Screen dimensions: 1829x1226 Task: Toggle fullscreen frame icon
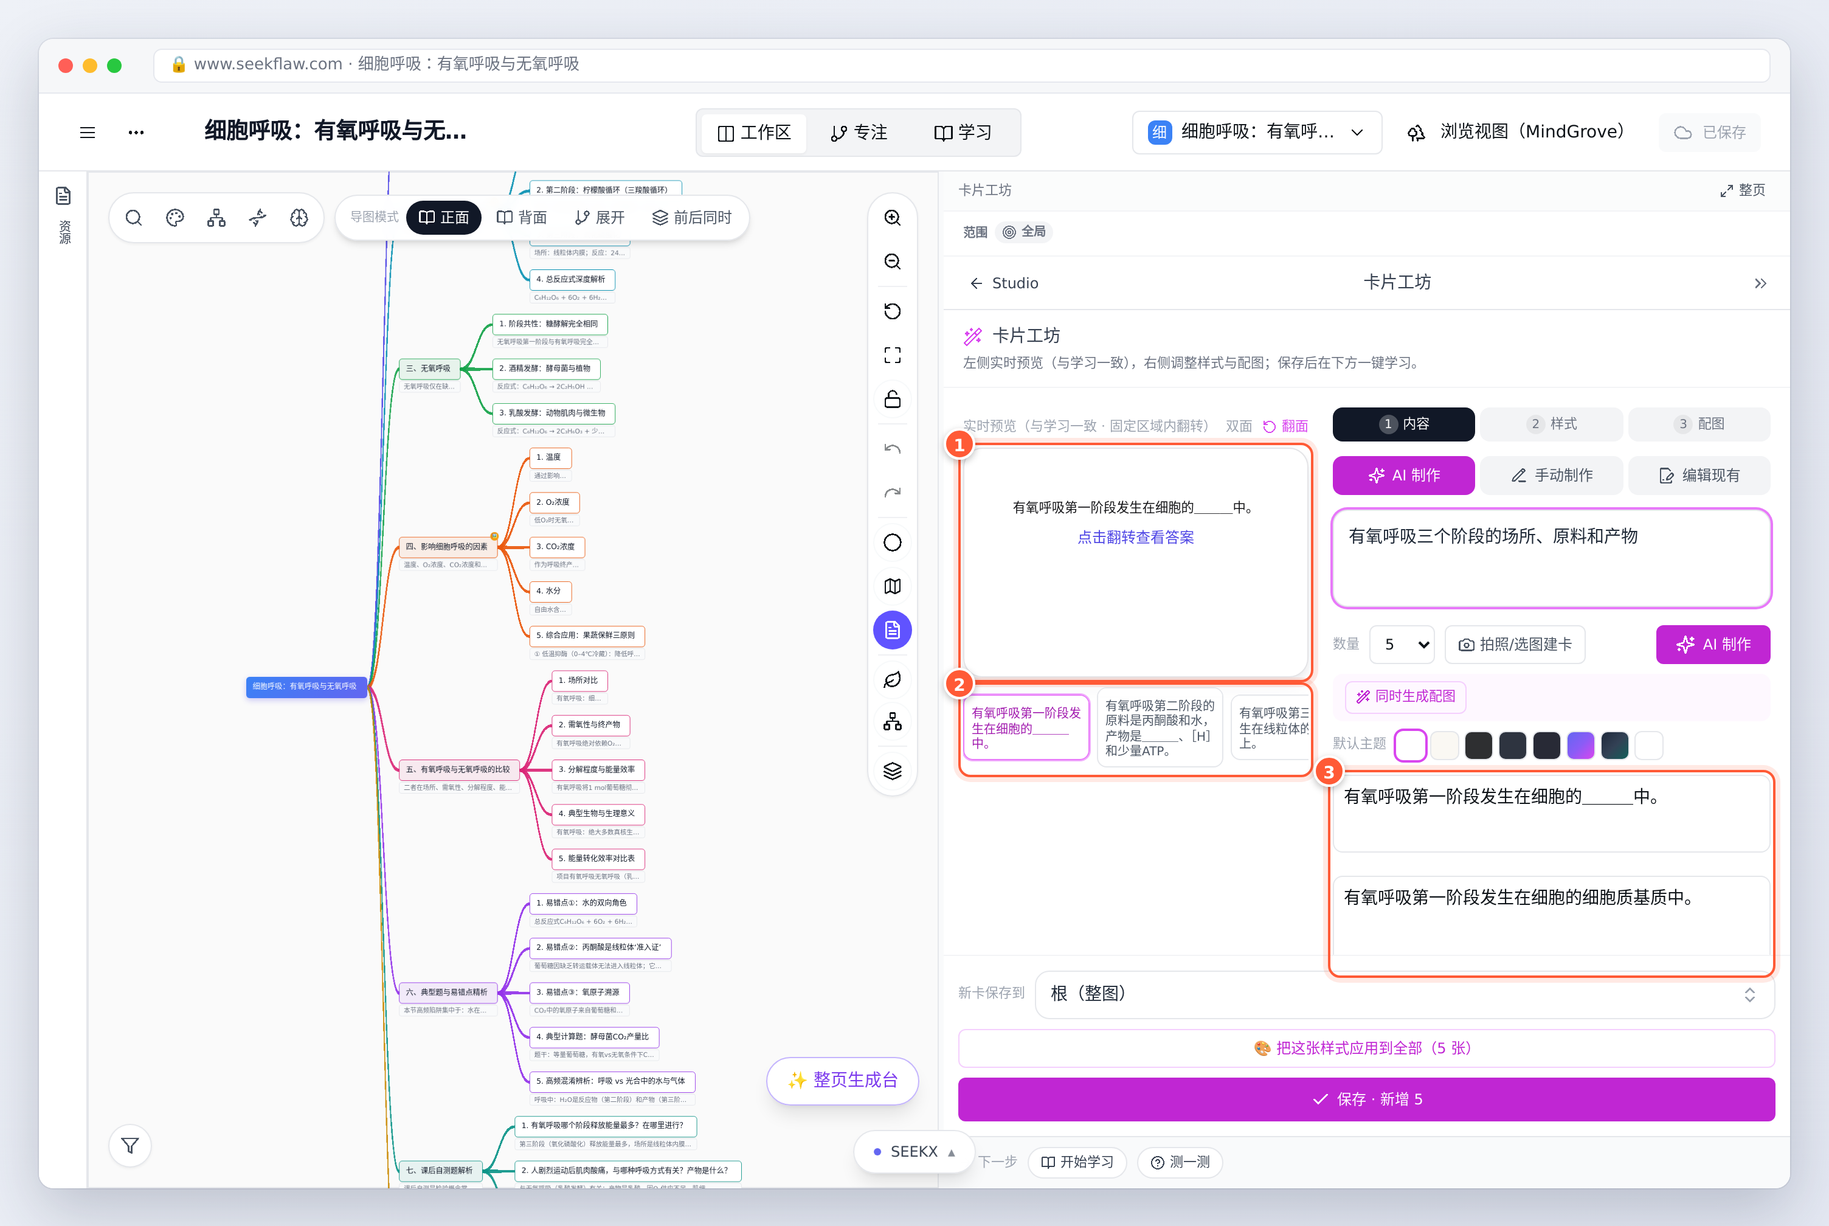pos(893,355)
